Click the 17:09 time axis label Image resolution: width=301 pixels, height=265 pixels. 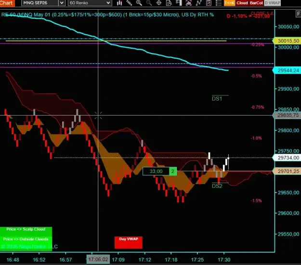point(118,260)
